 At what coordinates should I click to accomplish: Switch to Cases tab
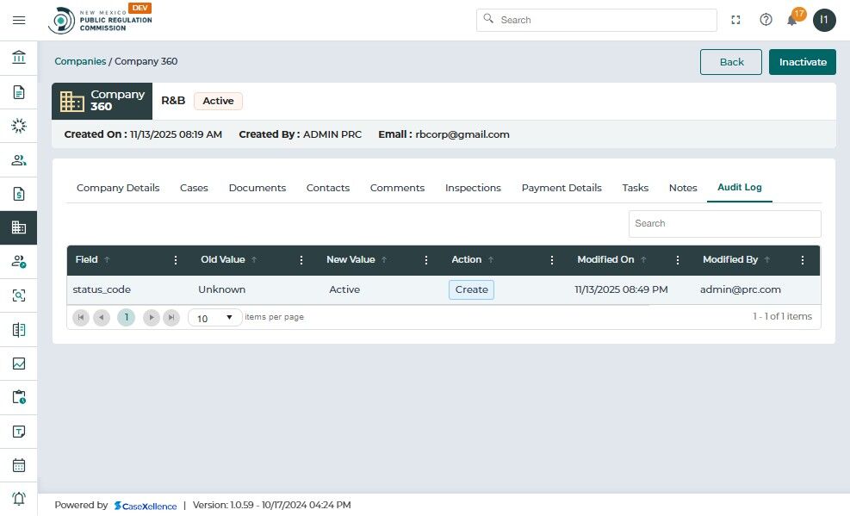194,188
